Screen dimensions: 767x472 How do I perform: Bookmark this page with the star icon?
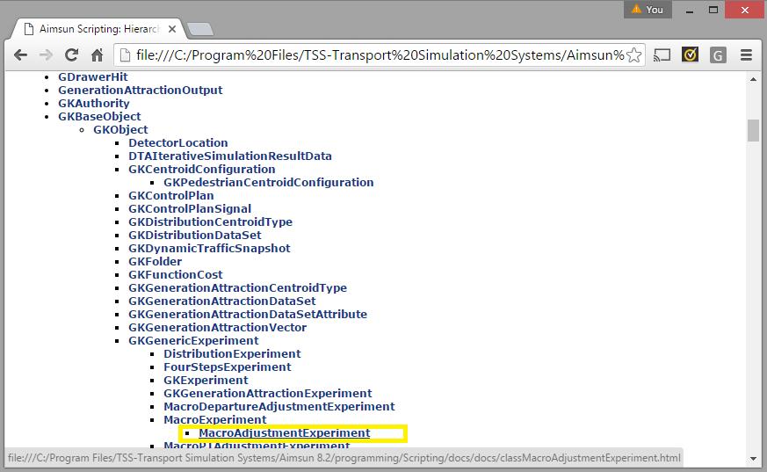(x=633, y=55)
